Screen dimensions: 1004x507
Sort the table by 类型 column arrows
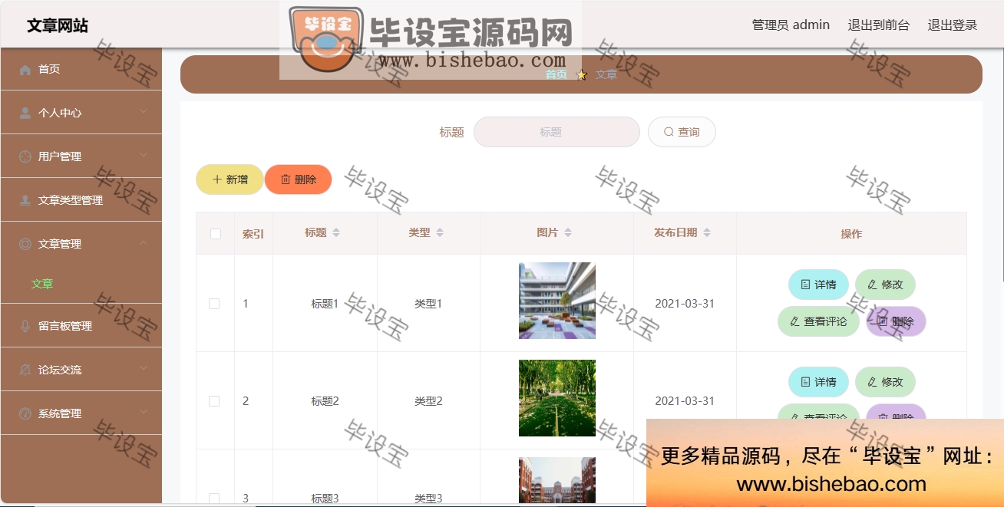pyautogui.click(x=440, y=232)
